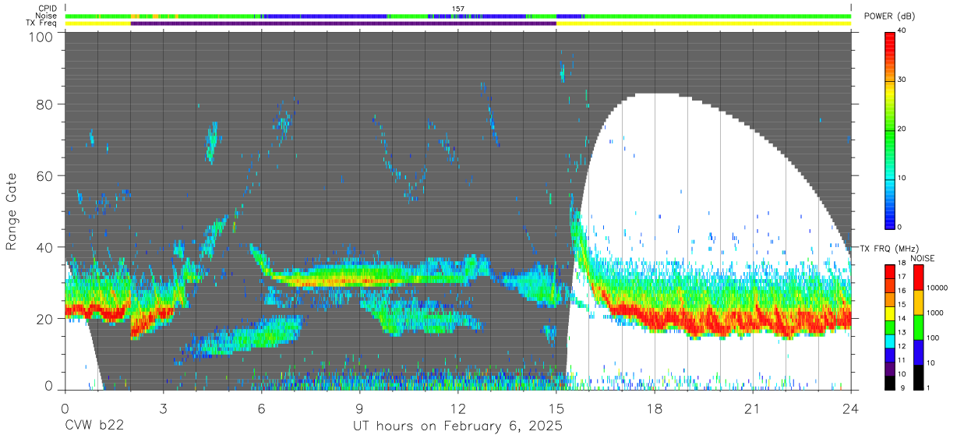Click the Noise row label at top
Viewport: 957px width, 442px height.
pos(47,16)
